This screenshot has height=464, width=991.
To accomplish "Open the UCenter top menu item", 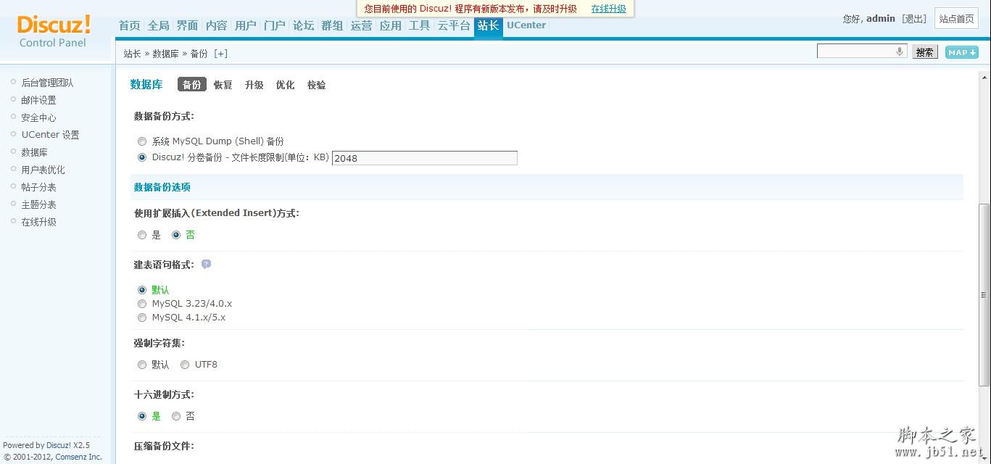I will click(526, 25).
